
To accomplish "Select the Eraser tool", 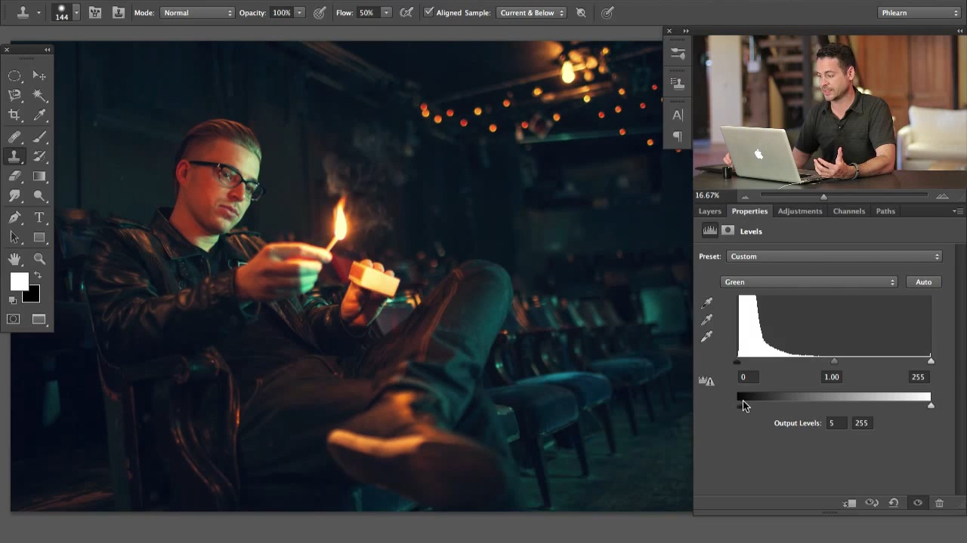I will pos(14,176).
